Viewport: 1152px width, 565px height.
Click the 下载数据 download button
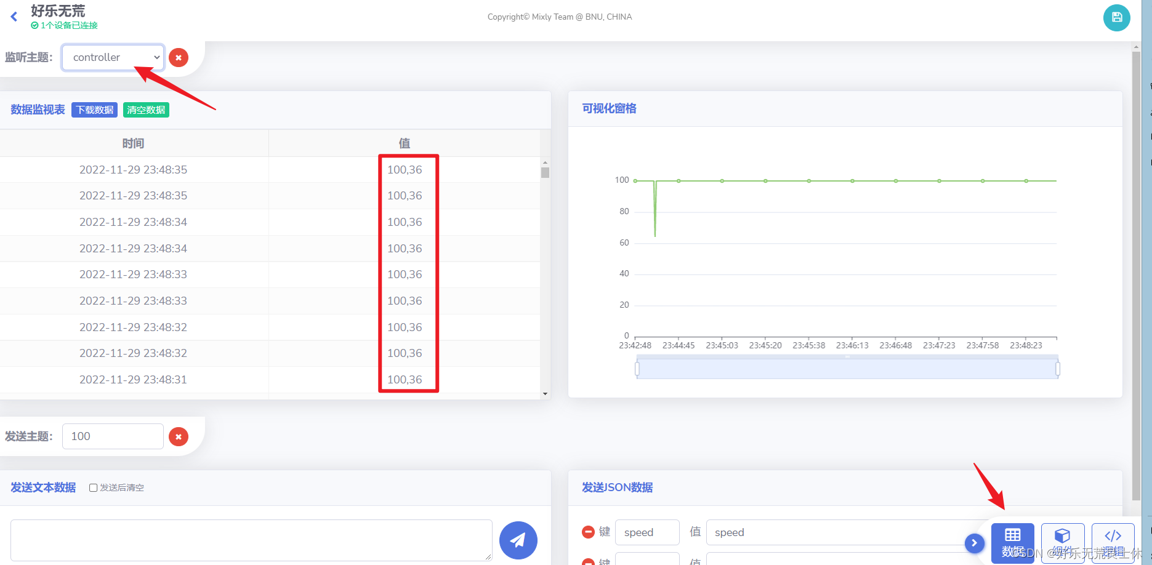95,110
